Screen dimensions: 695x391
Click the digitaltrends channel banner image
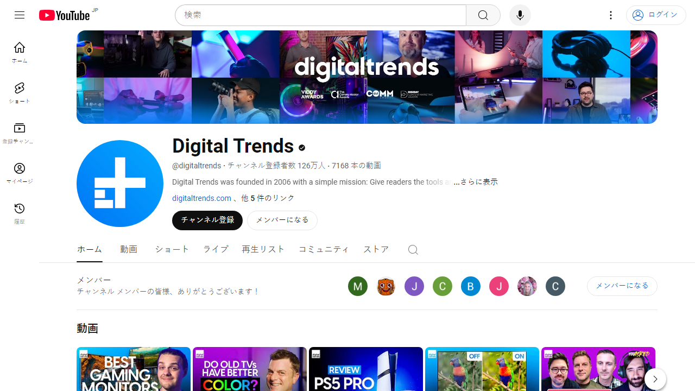(367, 77)
